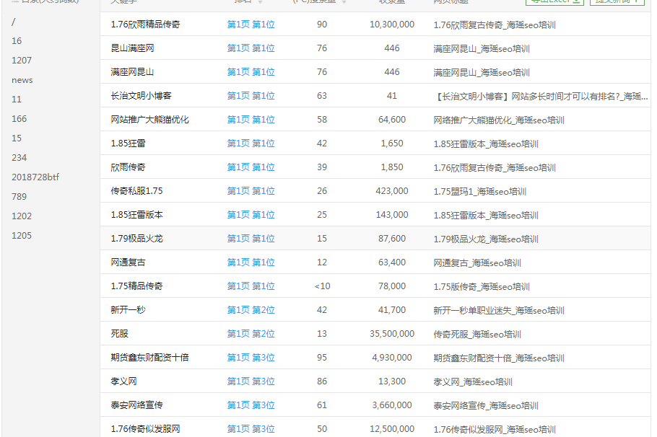Select the "/" root directory in sidebar
Screen dimensions: 657x437
(14, 22)
